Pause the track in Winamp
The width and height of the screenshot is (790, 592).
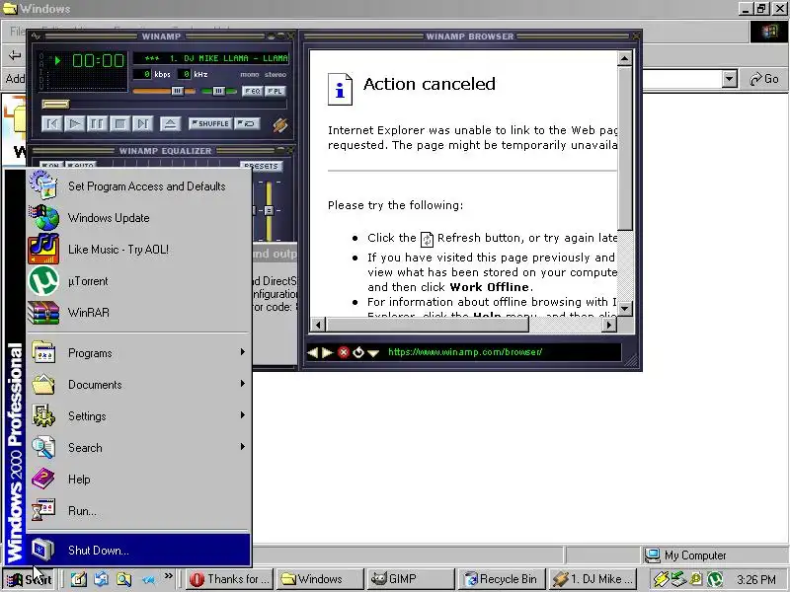tap(97, 124)
